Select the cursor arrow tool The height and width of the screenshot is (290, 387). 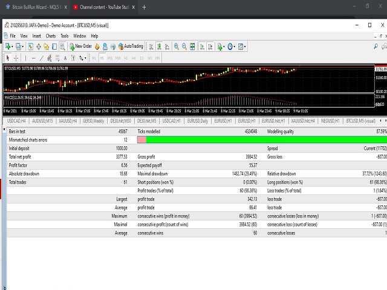[8, 58]
